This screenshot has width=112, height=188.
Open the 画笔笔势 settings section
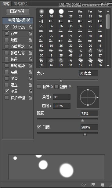[x=18, y=66]
